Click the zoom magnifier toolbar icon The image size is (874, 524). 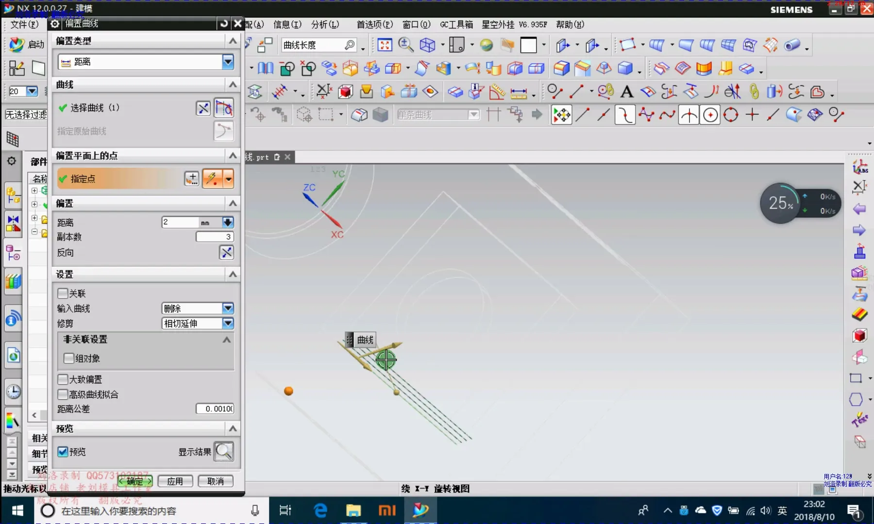[x=405, y=45]
